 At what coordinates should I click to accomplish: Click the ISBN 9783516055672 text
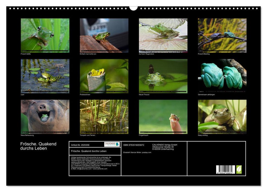[x=134, y=145]
